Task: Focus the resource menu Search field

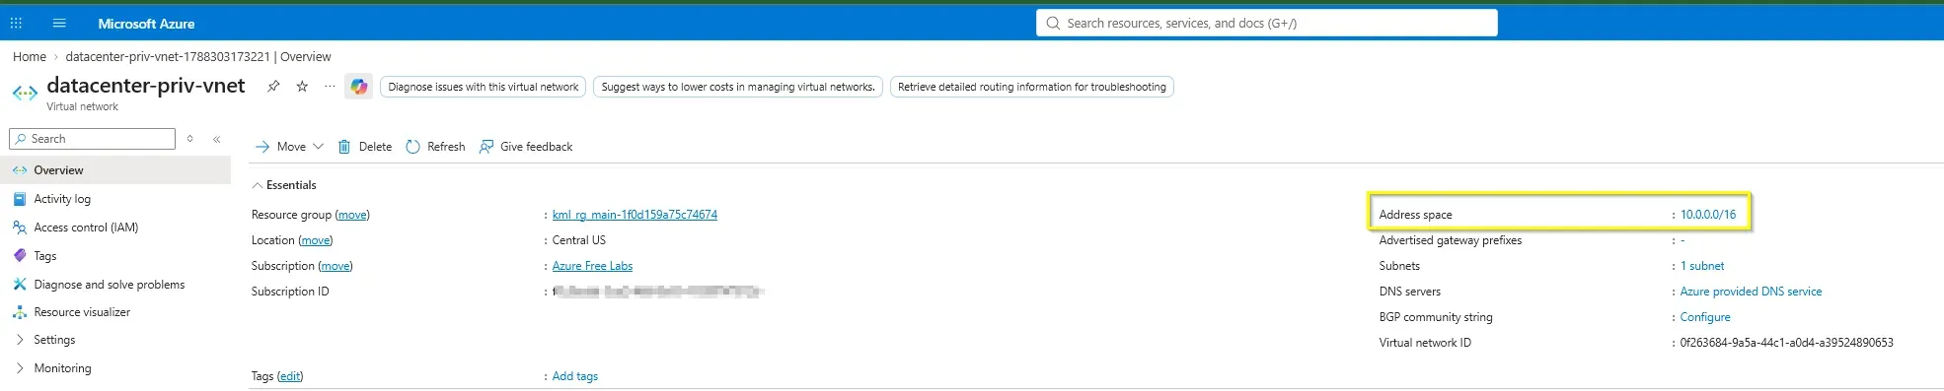Action: [93, 139]
